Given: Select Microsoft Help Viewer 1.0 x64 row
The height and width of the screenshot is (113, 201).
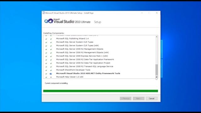Looking at the screenshot, I should tap(70, 77).
